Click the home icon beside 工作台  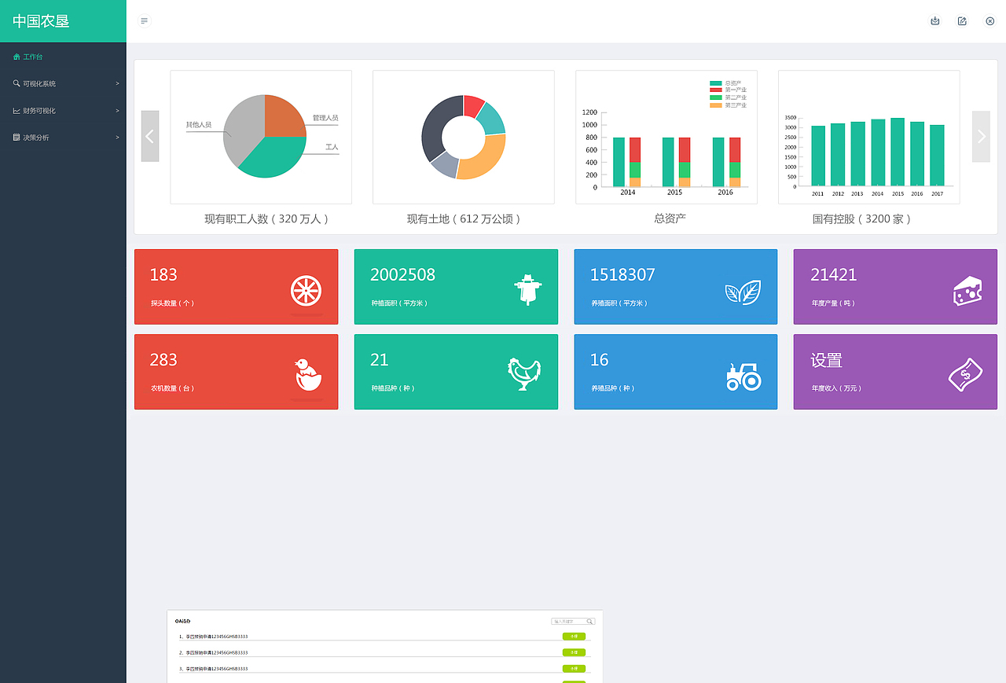(17, 57)
